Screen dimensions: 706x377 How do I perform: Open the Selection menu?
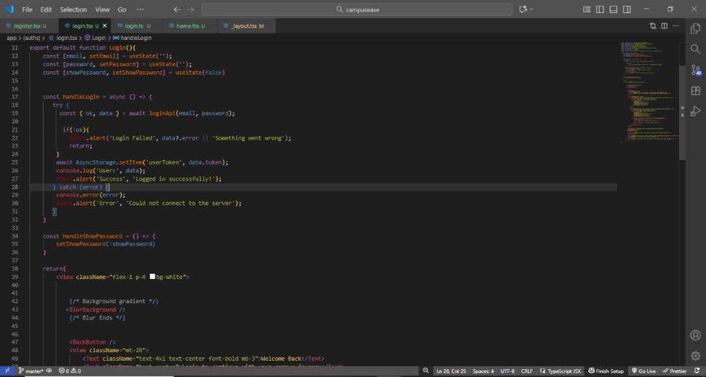tap(73, 9)
